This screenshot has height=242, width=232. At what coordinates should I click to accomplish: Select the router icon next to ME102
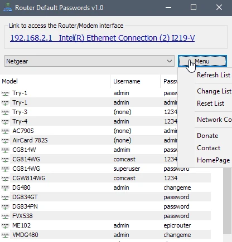pyautogui.click(x=5, y=225)
